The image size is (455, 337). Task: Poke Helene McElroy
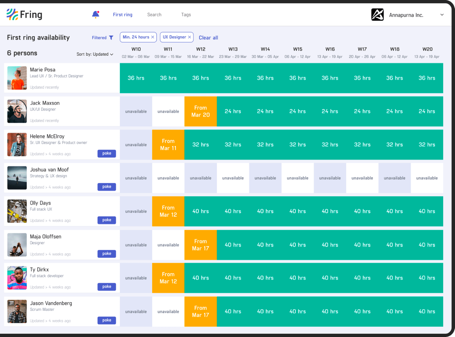pos(107,153)
